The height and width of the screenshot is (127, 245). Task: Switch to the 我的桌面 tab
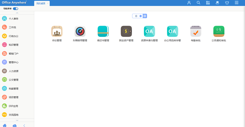(41, 4)
